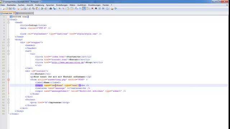The width and height of the screenshot is (230, 129).
Task: Save the recorded macro icon
Action: pos(107,9)
